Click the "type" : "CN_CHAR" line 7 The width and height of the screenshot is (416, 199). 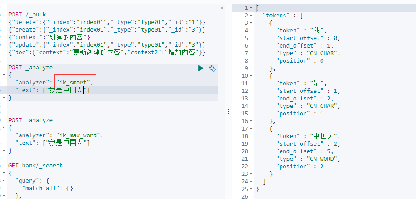pyautogui.click(x=308, y=53)
